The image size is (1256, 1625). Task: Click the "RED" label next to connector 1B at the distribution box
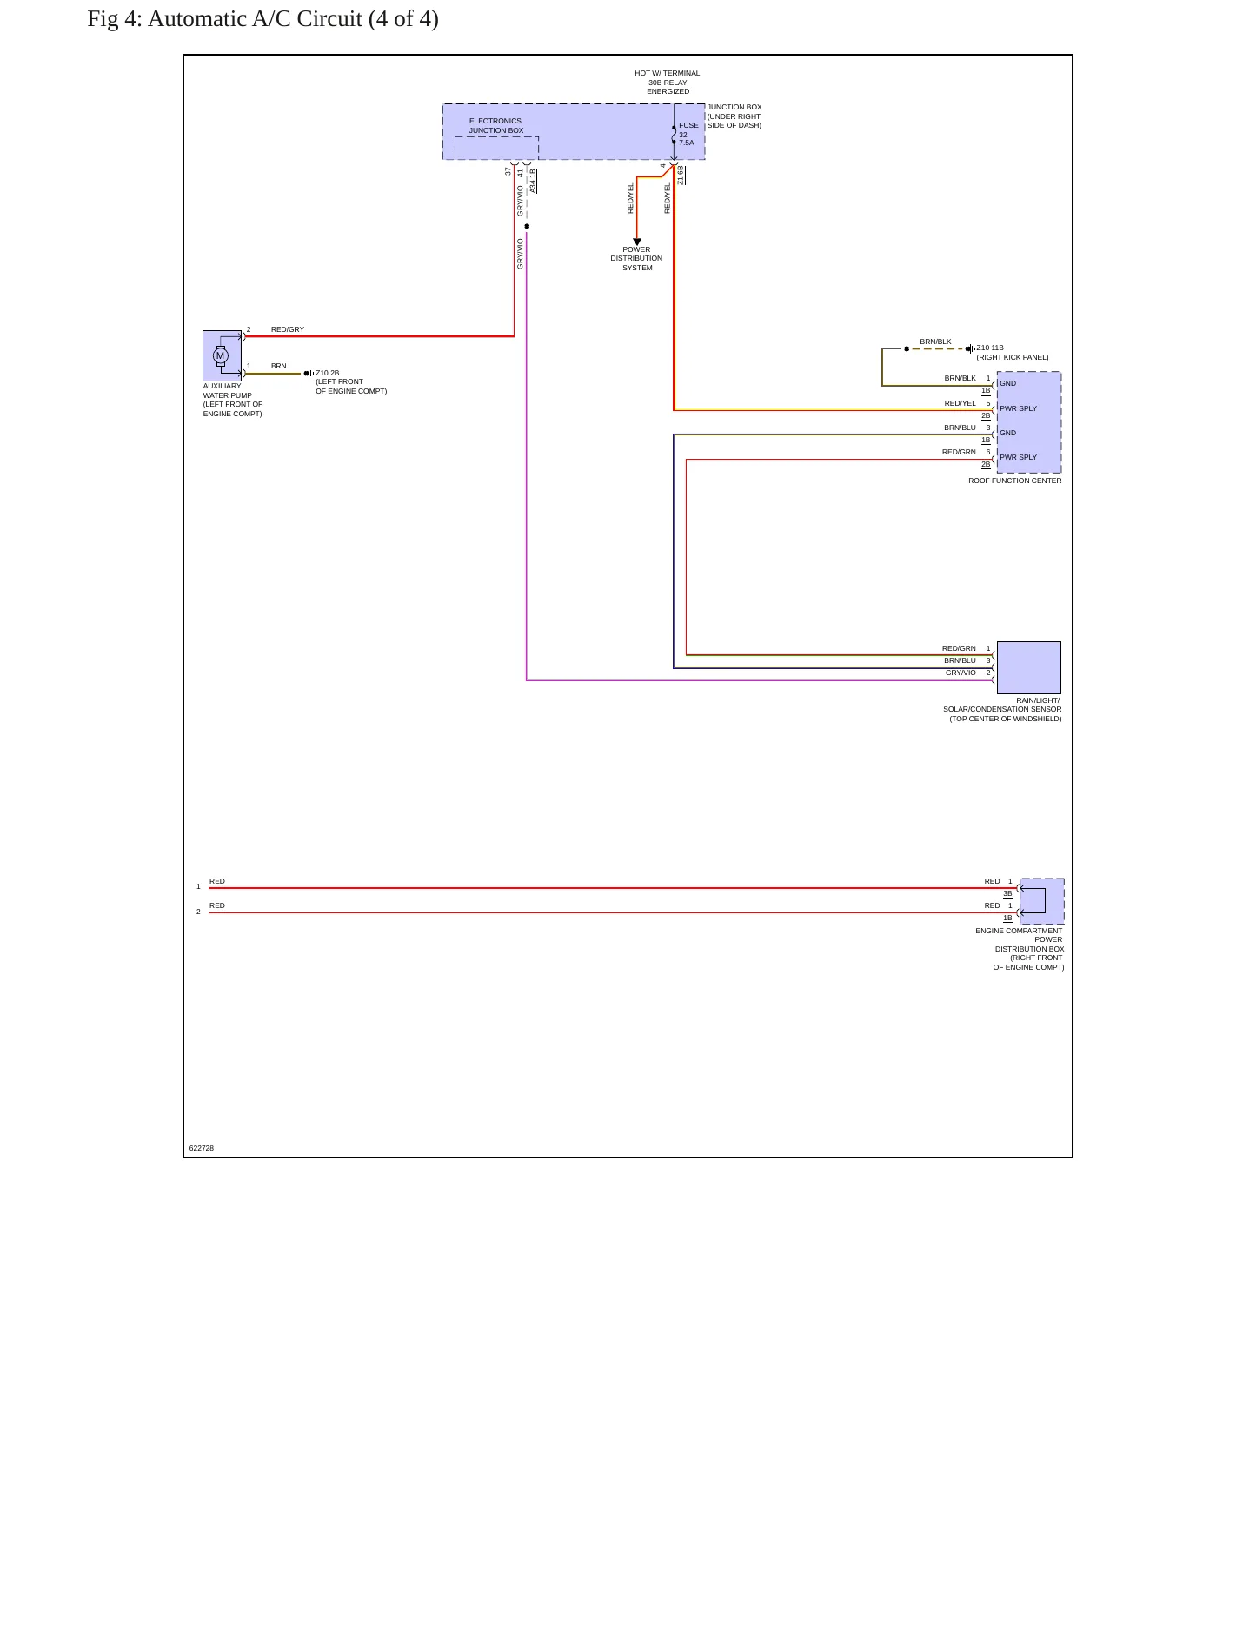coord(993,905)
